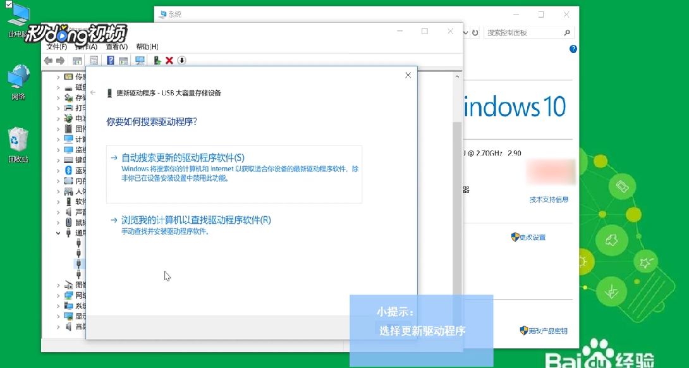The height and width of the screenshot is (368, 689).
Task: Select the printer (打) category icon in the tree
Action: coord(68,107)
